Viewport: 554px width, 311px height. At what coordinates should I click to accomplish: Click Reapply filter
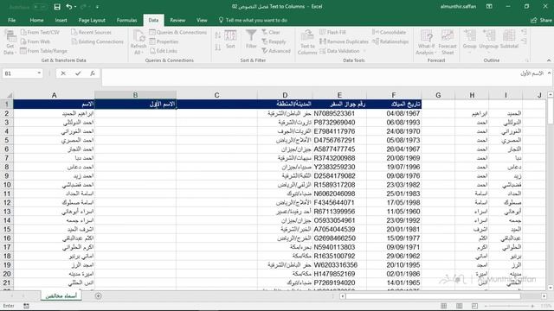[274, 41]
